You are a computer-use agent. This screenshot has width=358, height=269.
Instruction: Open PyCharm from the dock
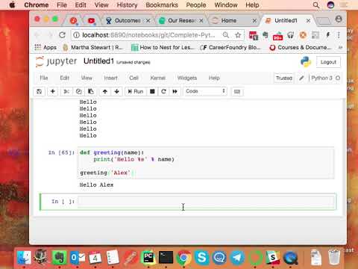(x=148, y=258)
